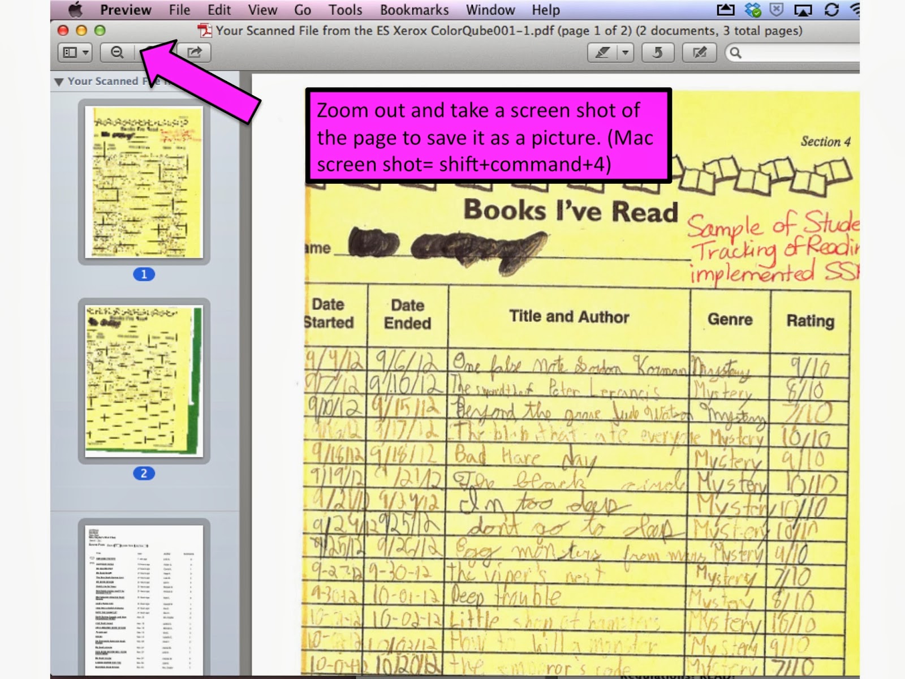Open the Apple menu
Viewport: 905px width, 679px height.
coord(75,10)
